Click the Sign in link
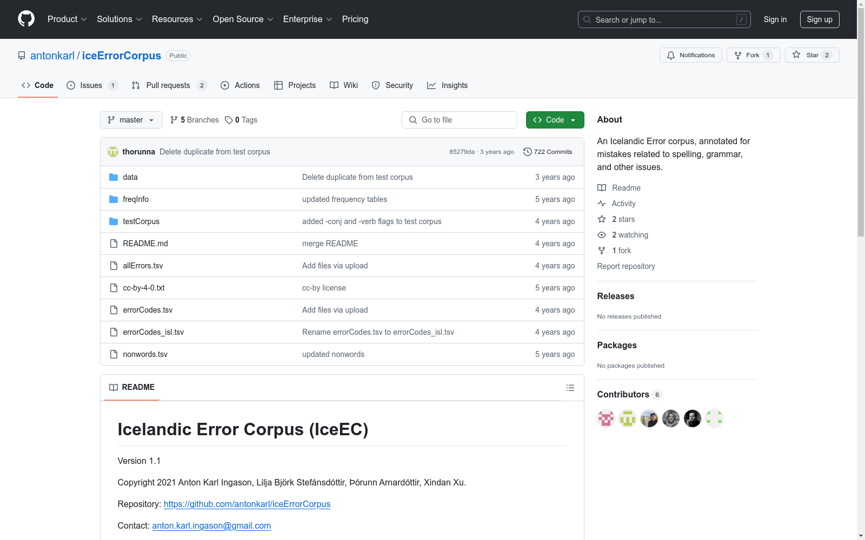 (x=775, y=19)
